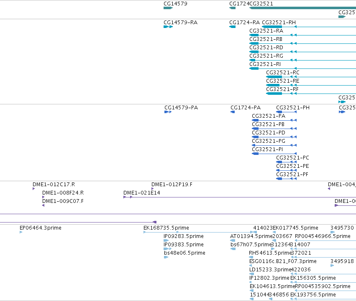Open the EK104613.5prime EST label
Viewport: 356px width, 301px height.
[x=272, y=287]
